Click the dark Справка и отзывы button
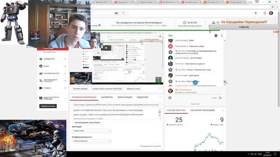Viewport: 280px width, 157px height. point(48,106)
